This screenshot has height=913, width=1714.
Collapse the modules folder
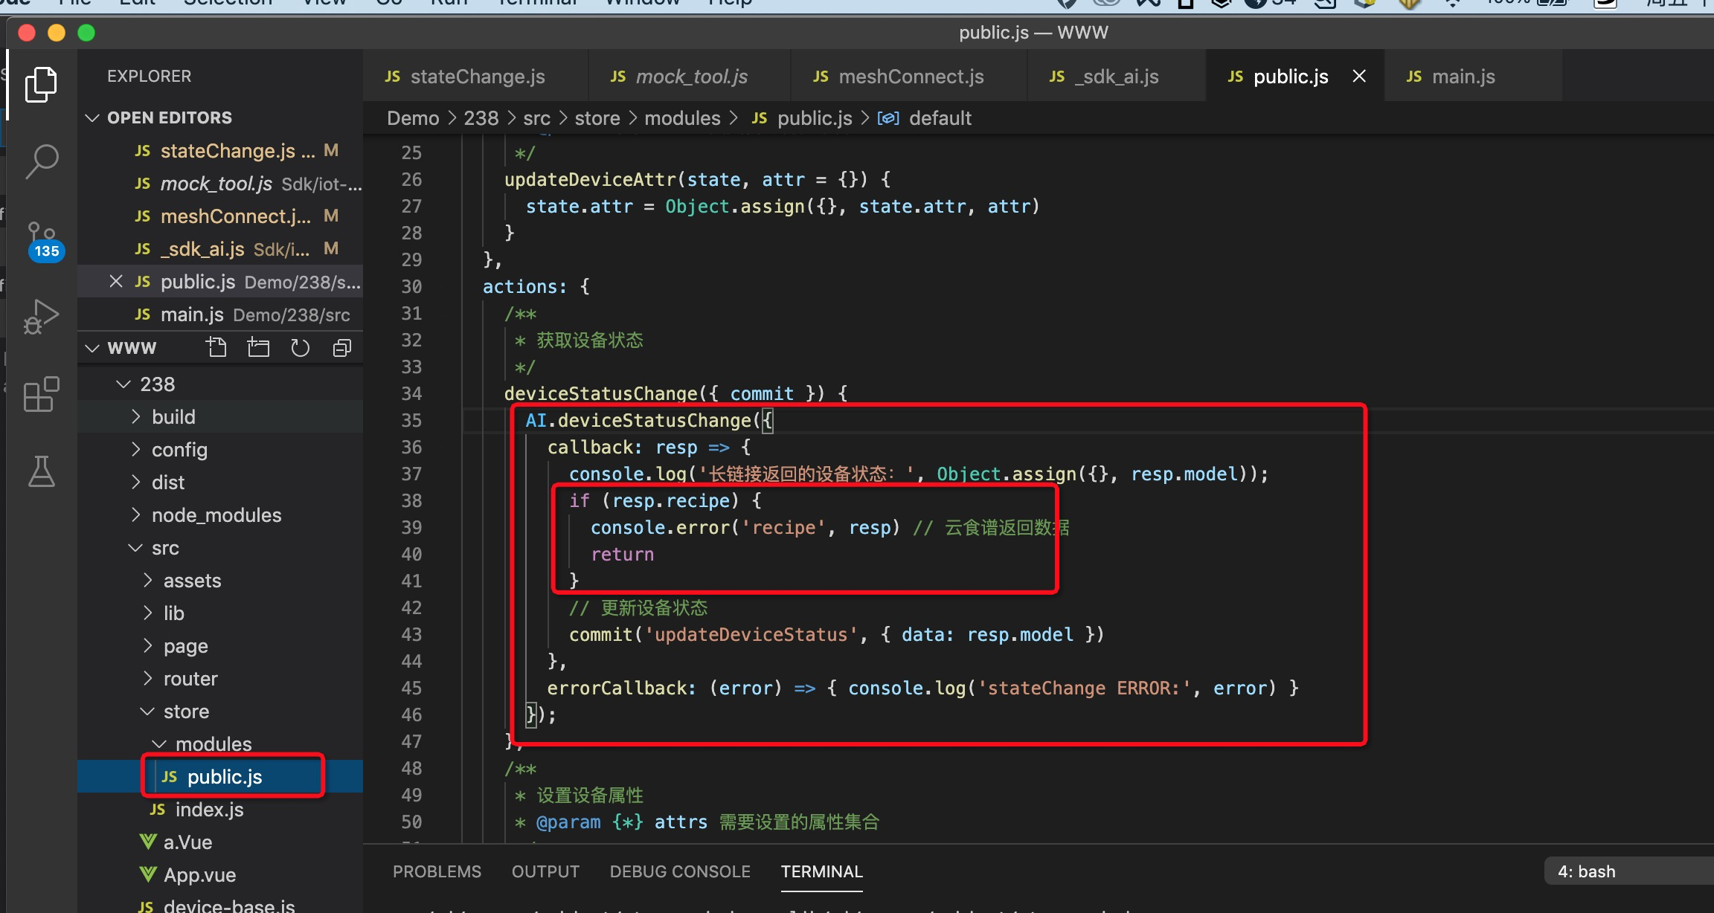[159, 743]
